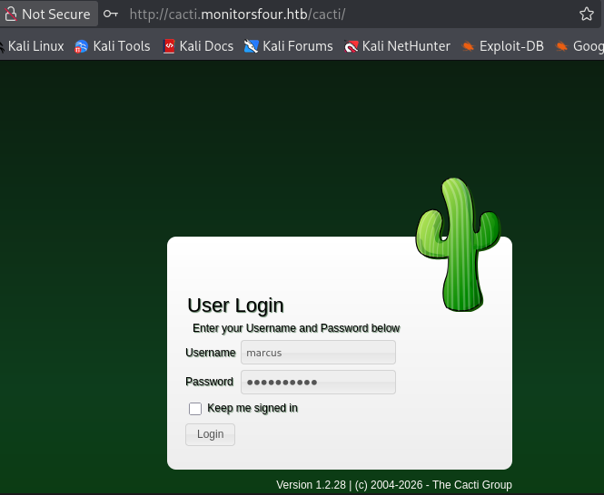Focus the Username field containing marcus
The height and width of the screenshot is (495, 604).
pyautogui.click(x=318, y=353)
